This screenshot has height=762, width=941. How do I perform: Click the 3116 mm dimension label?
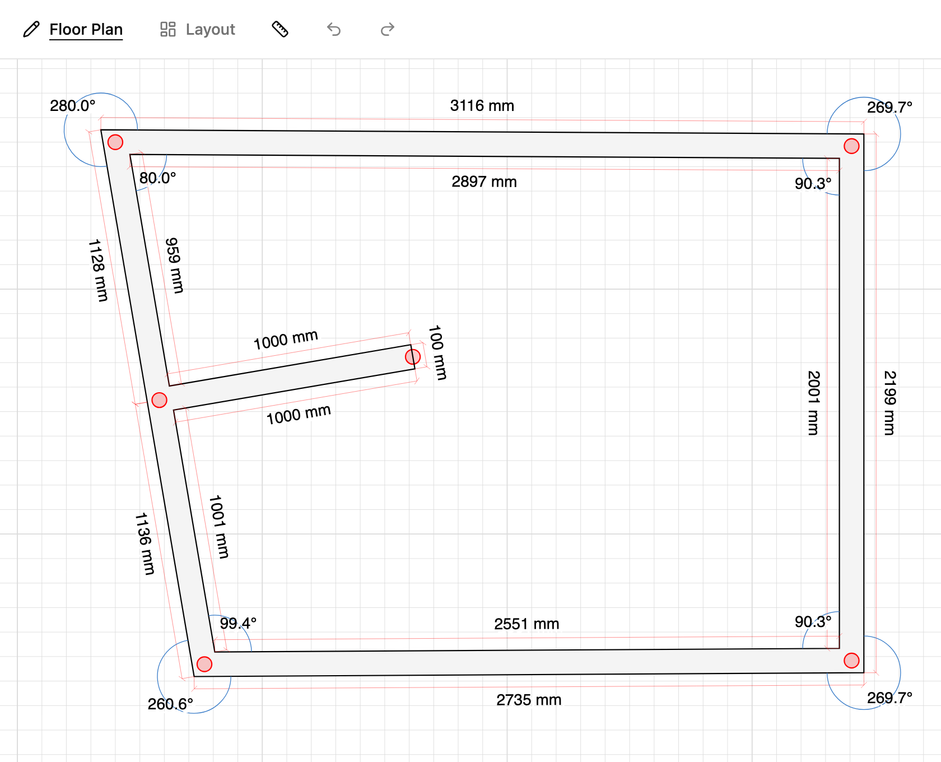pos(482,106)
